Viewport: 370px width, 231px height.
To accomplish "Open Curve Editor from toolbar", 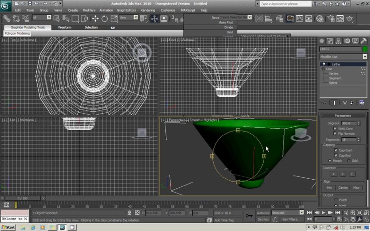I will (299, 18).
